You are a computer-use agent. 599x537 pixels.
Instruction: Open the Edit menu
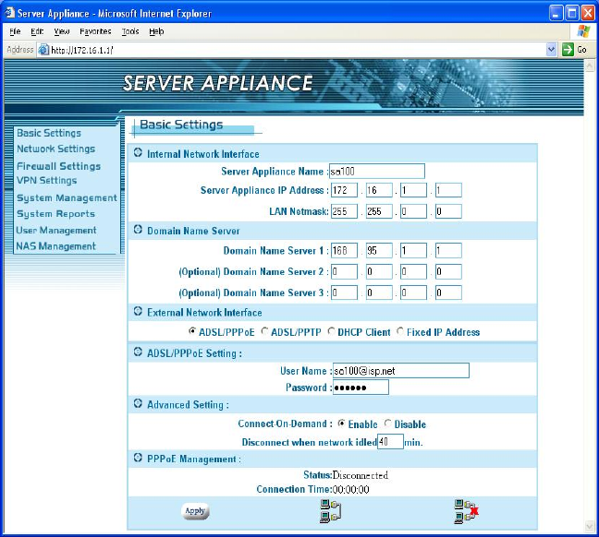click(x=37, y=31)
